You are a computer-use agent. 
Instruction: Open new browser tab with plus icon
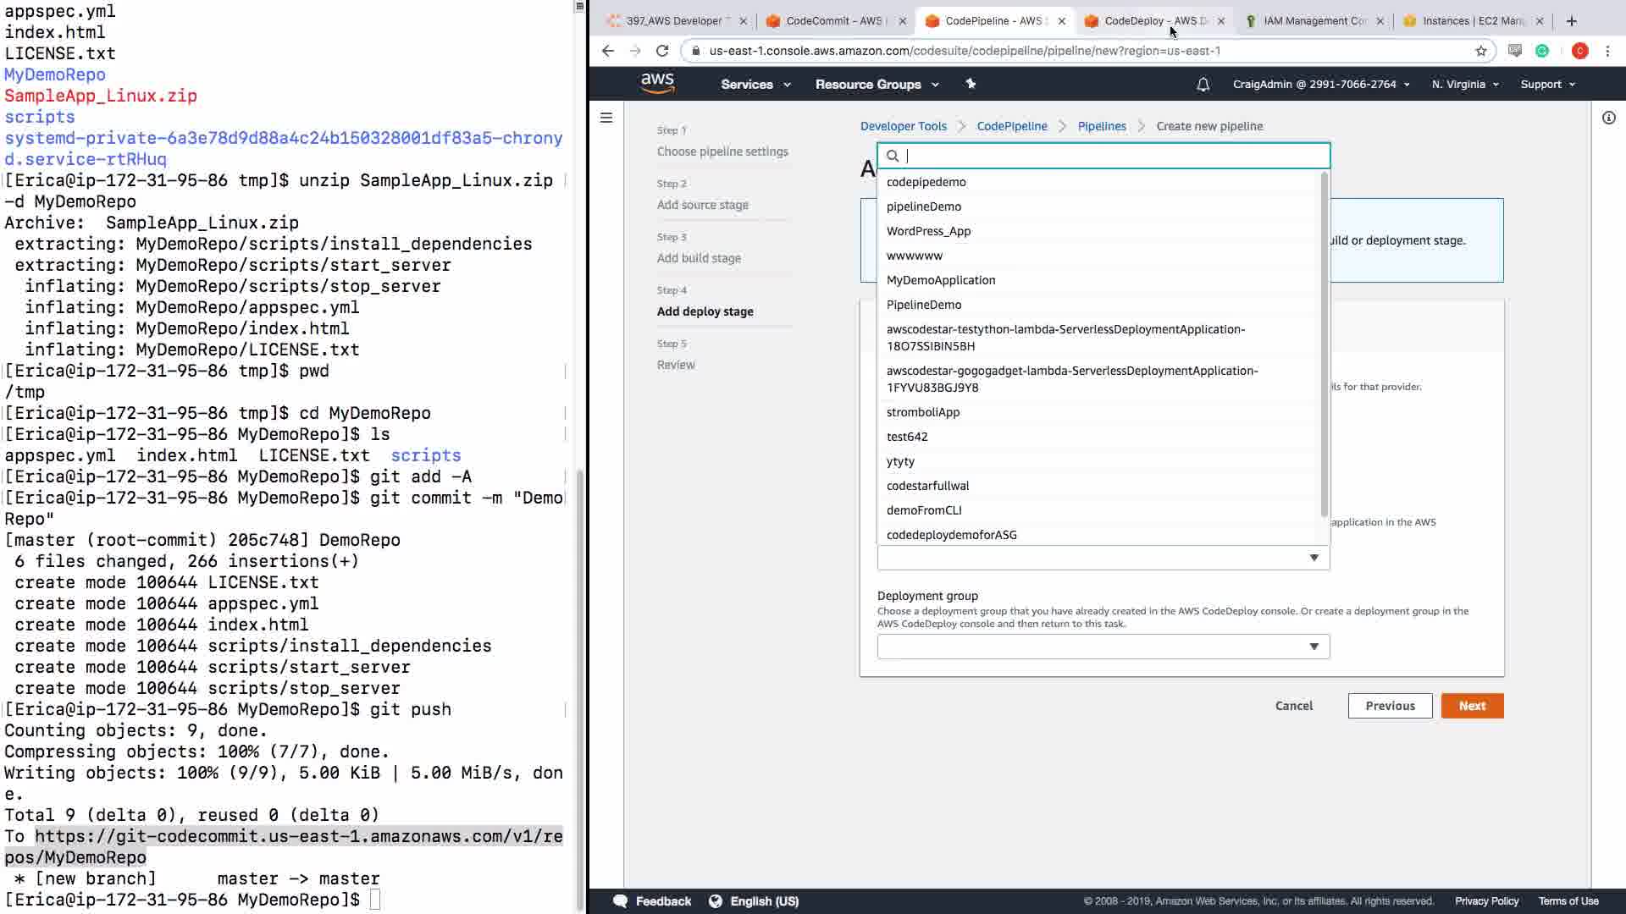(x=1571, y=21)
